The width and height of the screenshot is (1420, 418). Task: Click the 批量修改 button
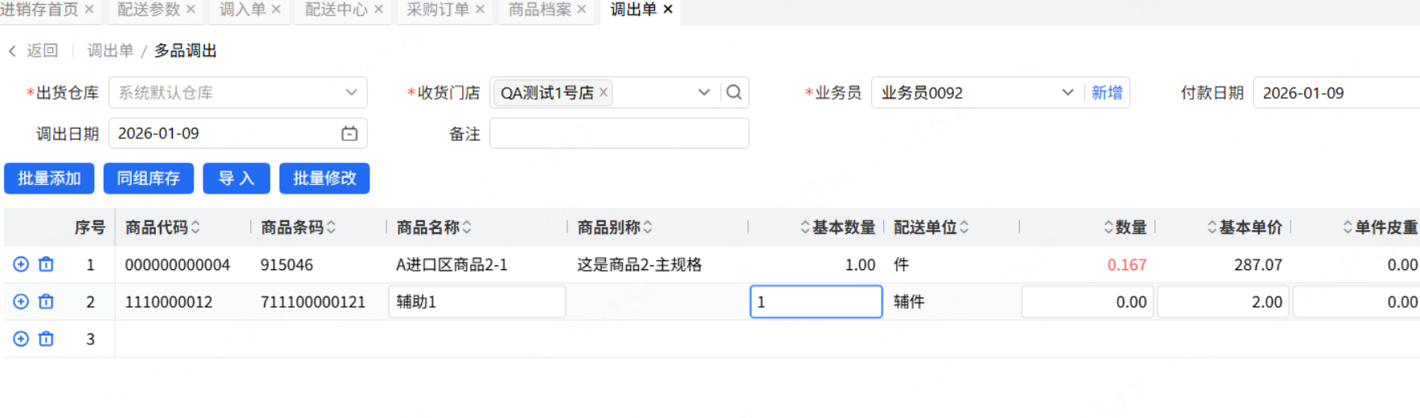(x=324, y=178)
